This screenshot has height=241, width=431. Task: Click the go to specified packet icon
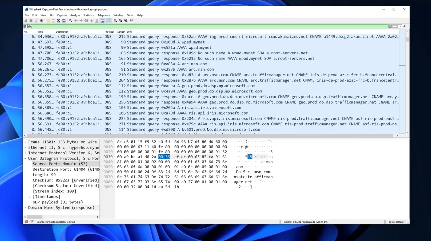coord(86,21)
